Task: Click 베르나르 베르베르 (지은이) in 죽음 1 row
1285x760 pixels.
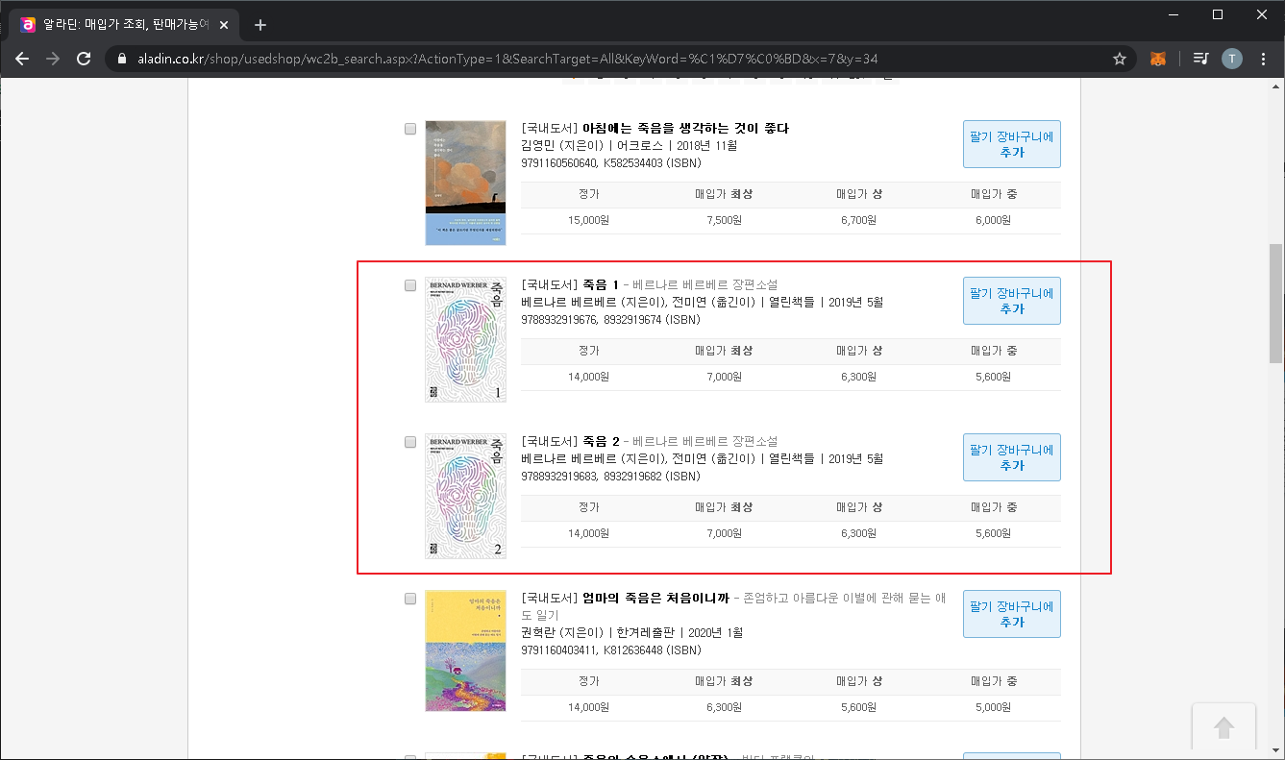Action: tap(592, 302)
